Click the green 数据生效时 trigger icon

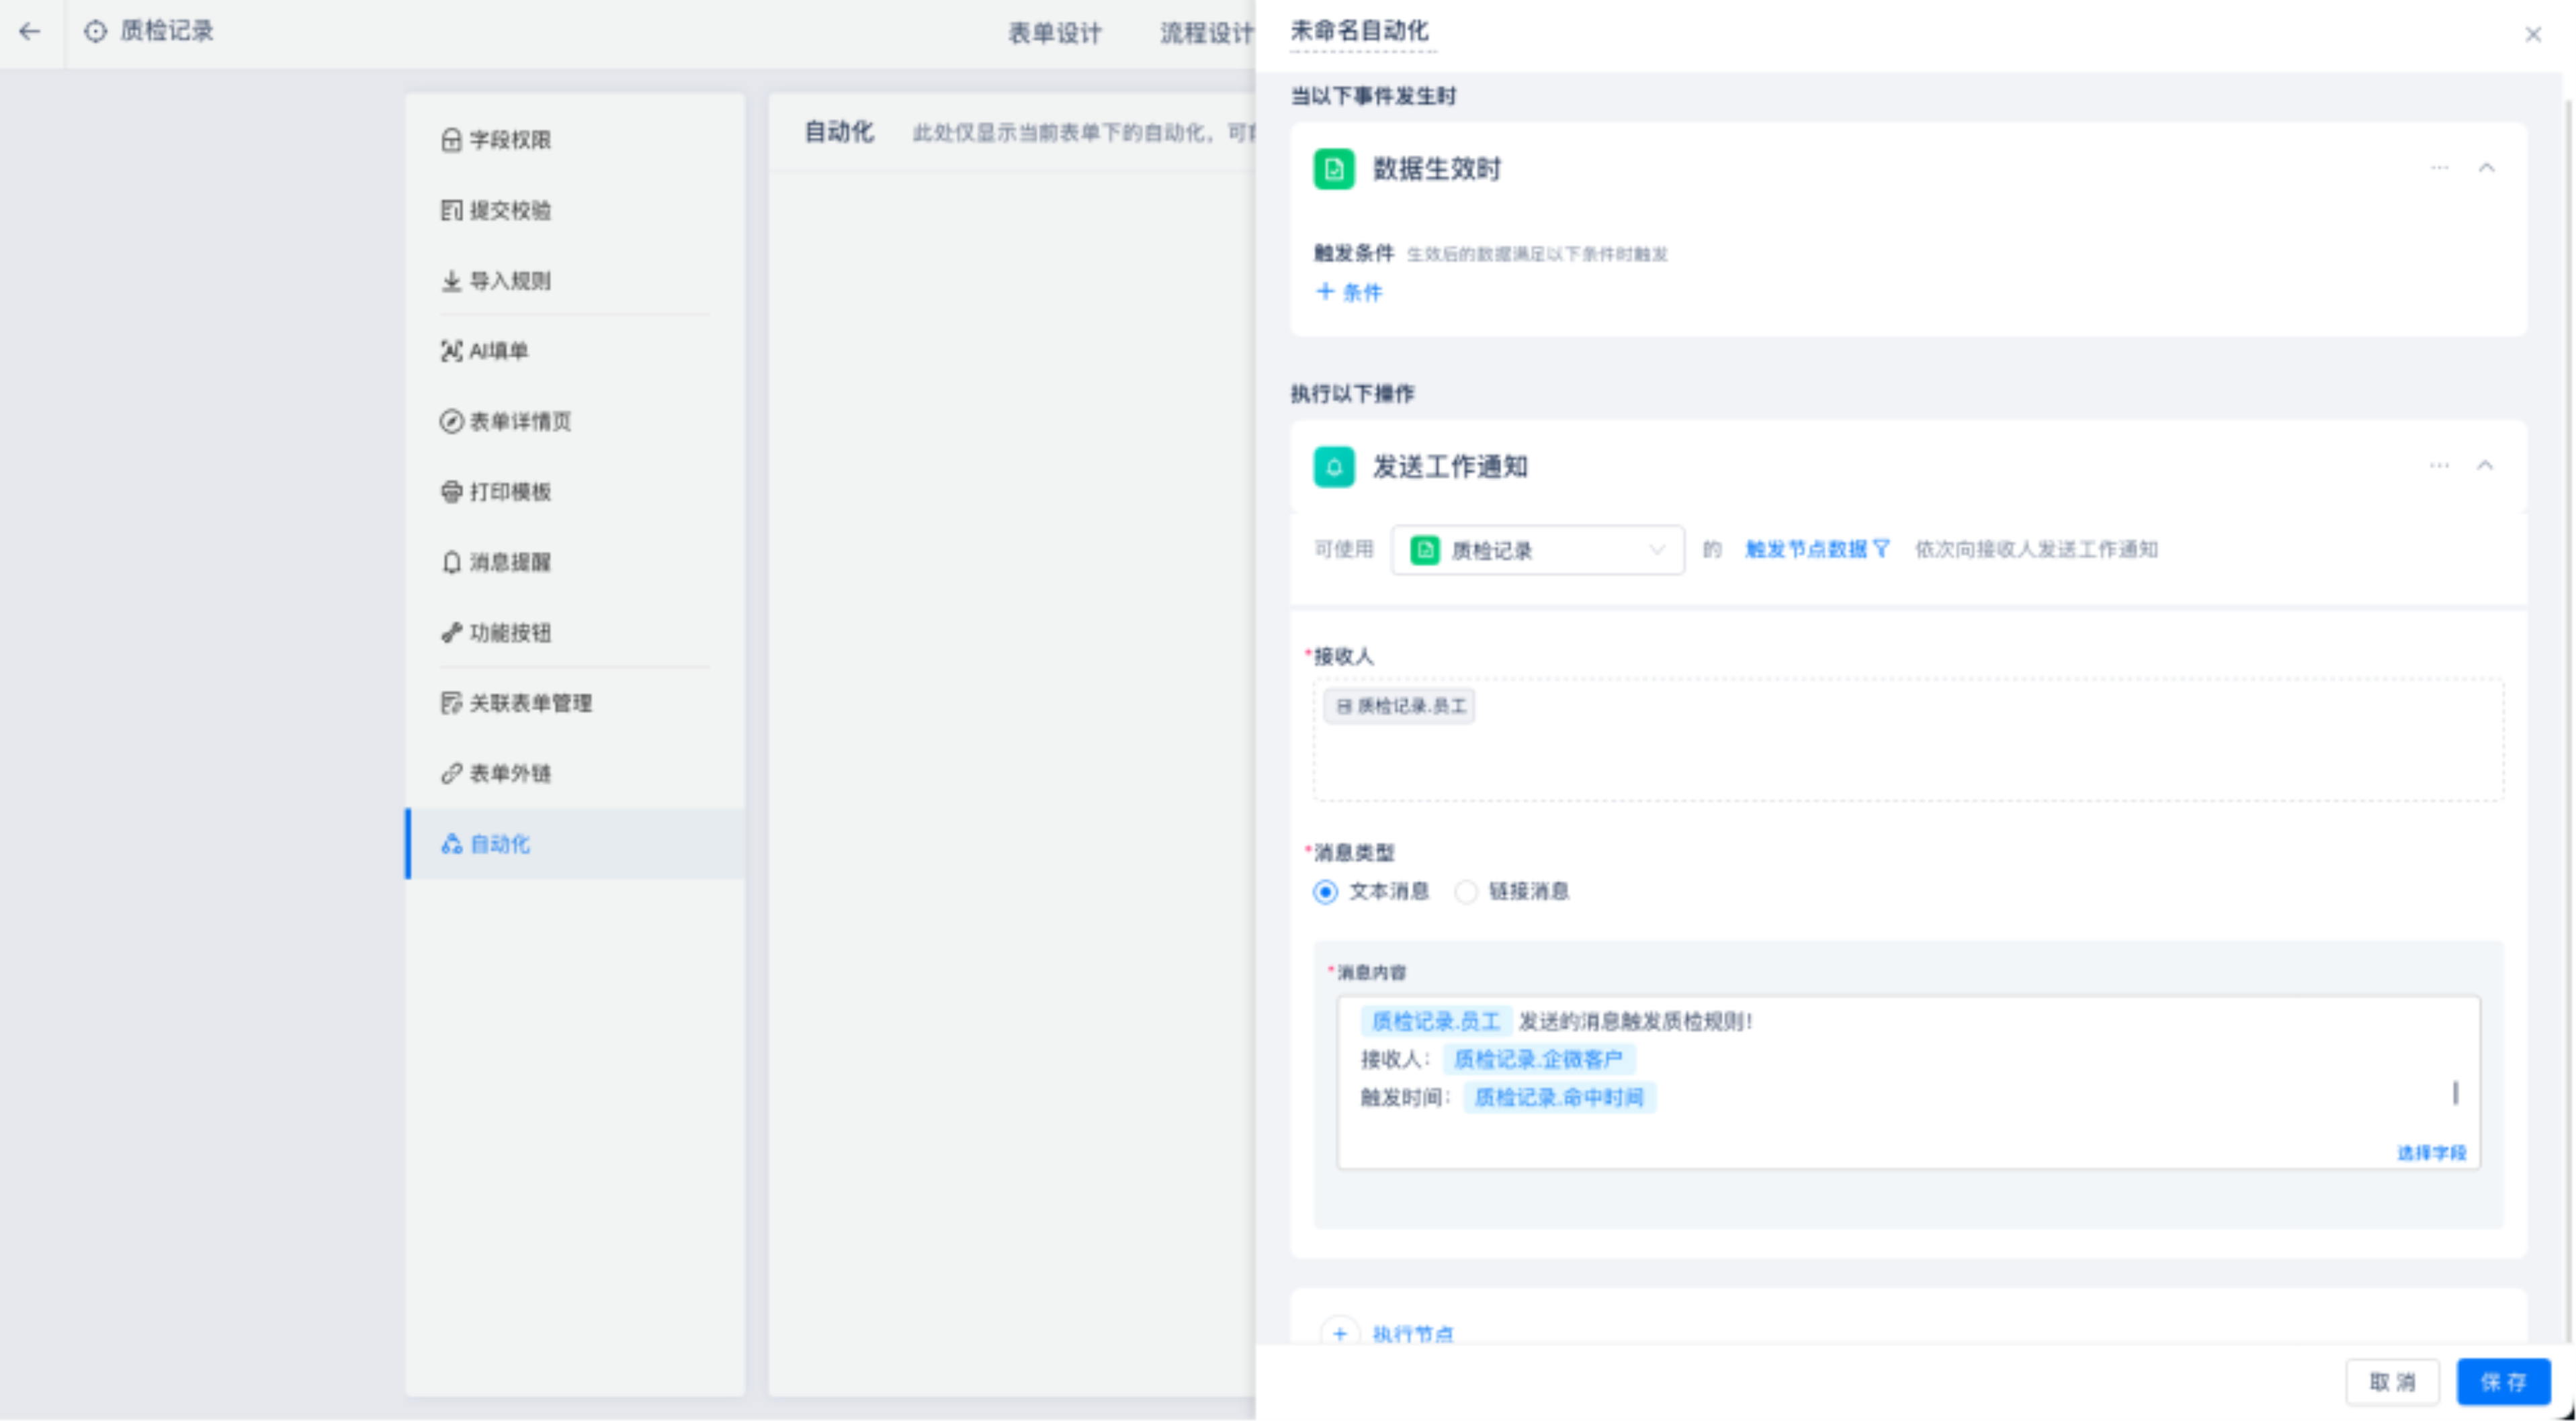(1333, 169)
